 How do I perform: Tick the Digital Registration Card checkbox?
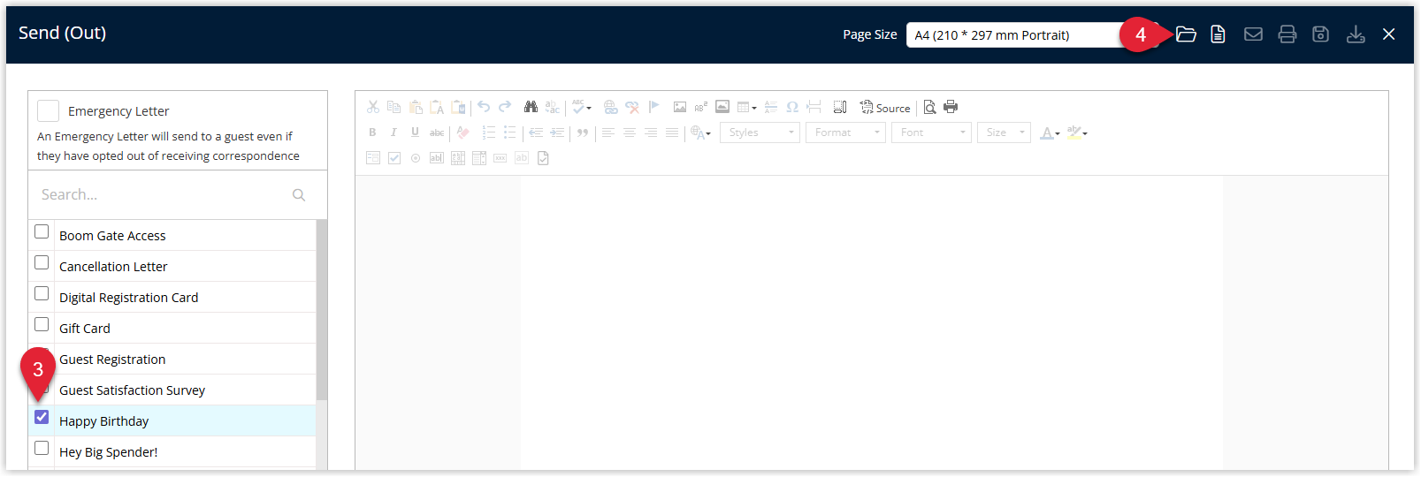(42, 293)
